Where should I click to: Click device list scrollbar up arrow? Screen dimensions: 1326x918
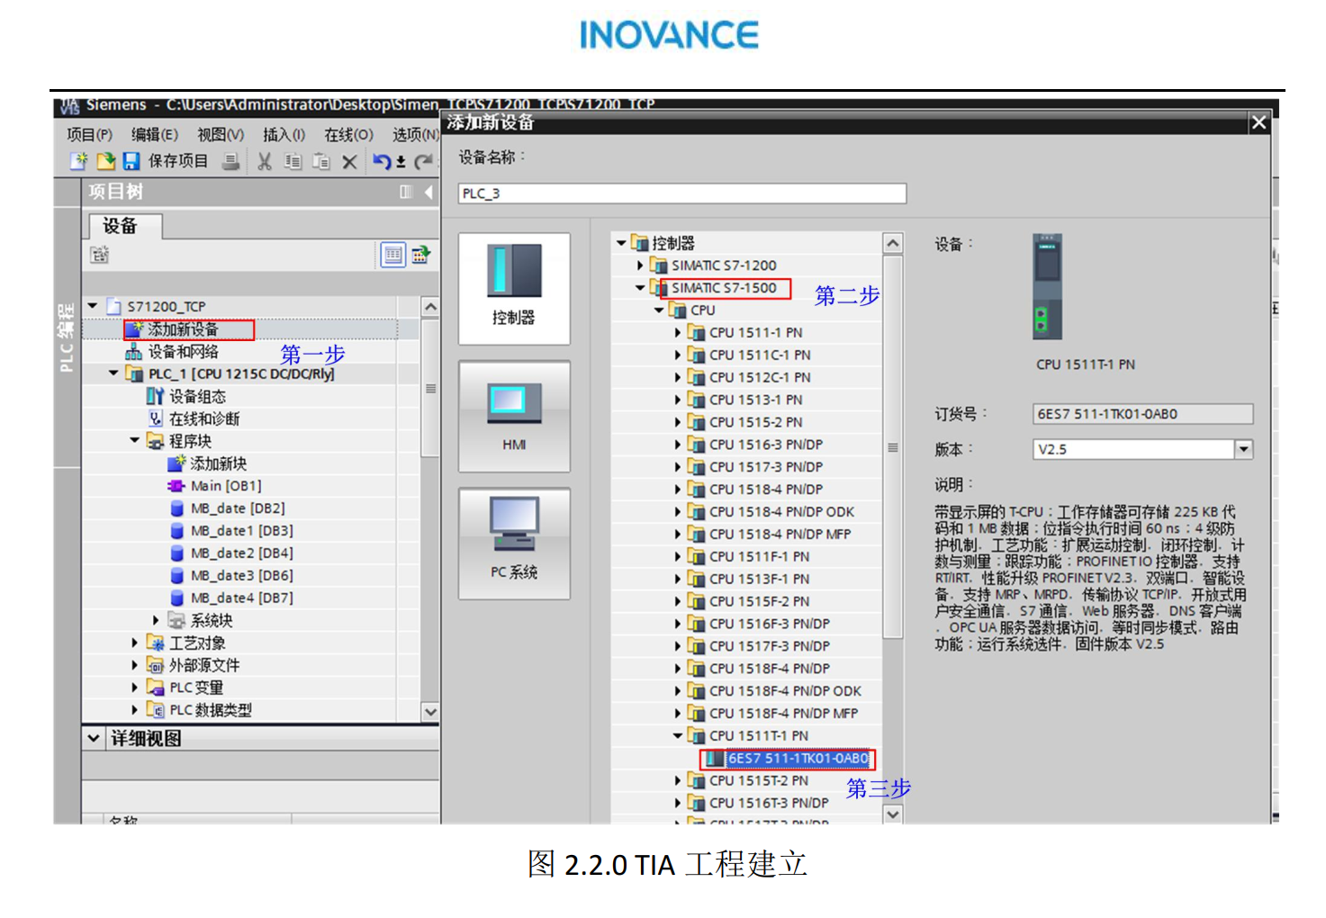[x=893, y=244]
